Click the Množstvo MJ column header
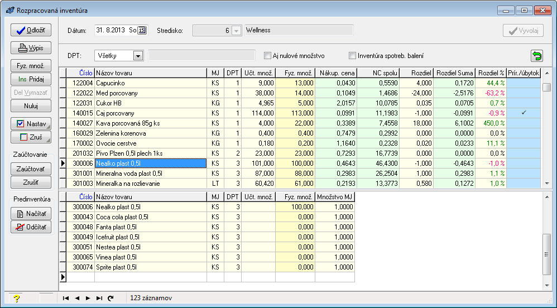557x308 pixels. (x=335, y=197)
